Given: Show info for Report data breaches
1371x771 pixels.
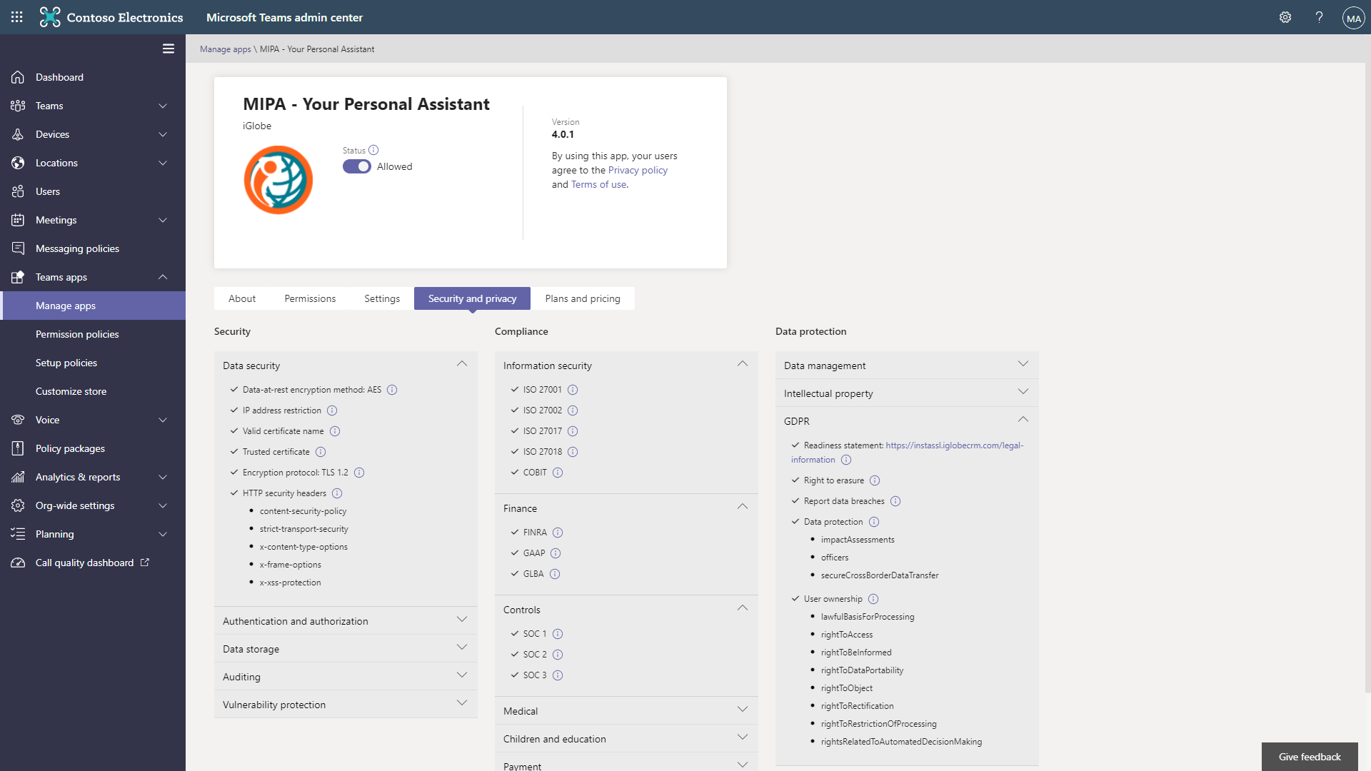Looking at the screenshot, I should coord(895,501).
